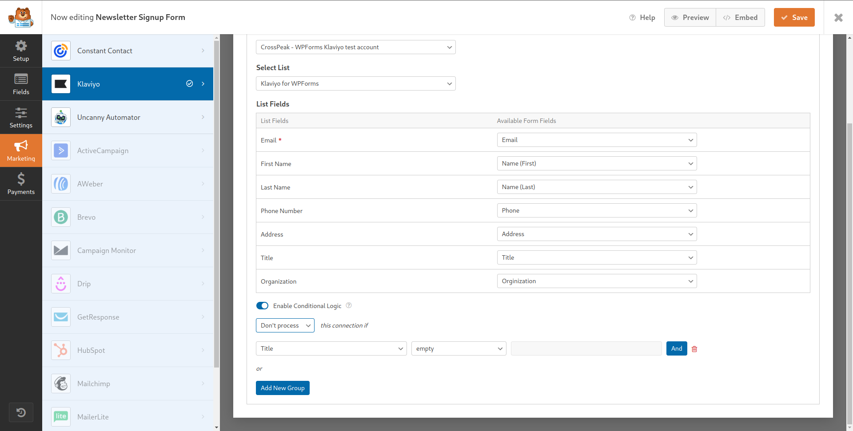Disable the Enable Conditional Logic toggle
853x431 pixels.
point(262,305)
